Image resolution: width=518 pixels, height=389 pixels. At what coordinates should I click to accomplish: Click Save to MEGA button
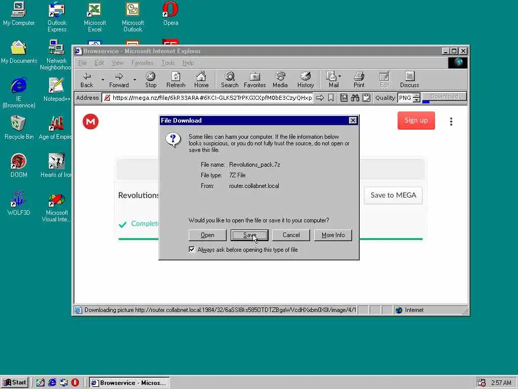[393, 195]
